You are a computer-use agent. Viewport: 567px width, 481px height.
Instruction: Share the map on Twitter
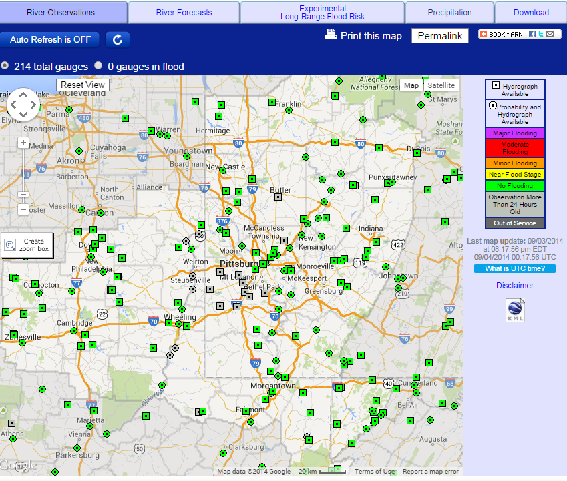coord(541,34)
